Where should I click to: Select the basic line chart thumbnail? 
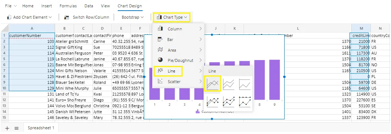tap(212, 84)
